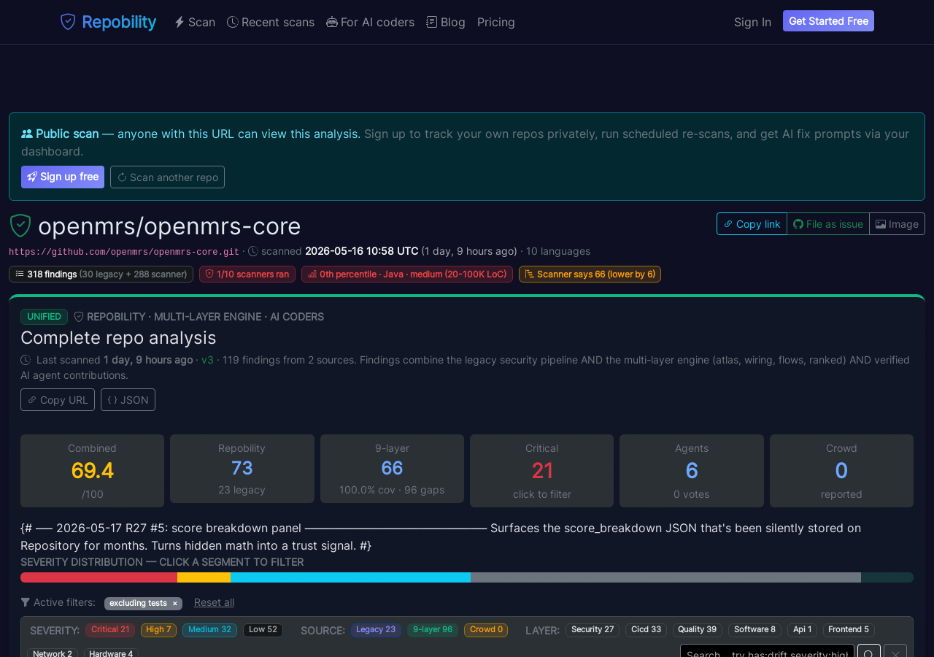
Task: Open the openmrs-core GitHub URL link
Action: click(x=124, y=252)
